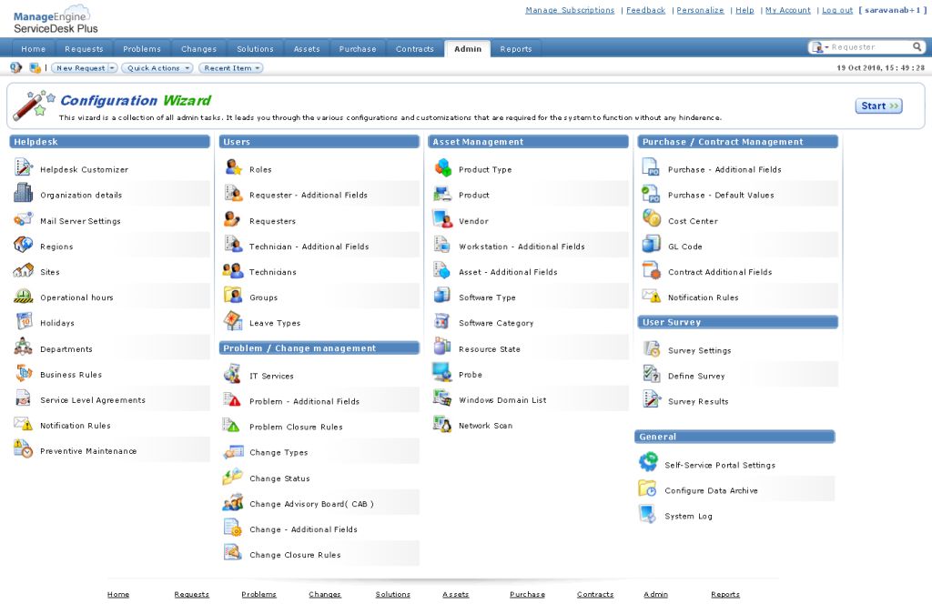Click the Vendor icon
The image size is (932, 614).
[443, 218]
